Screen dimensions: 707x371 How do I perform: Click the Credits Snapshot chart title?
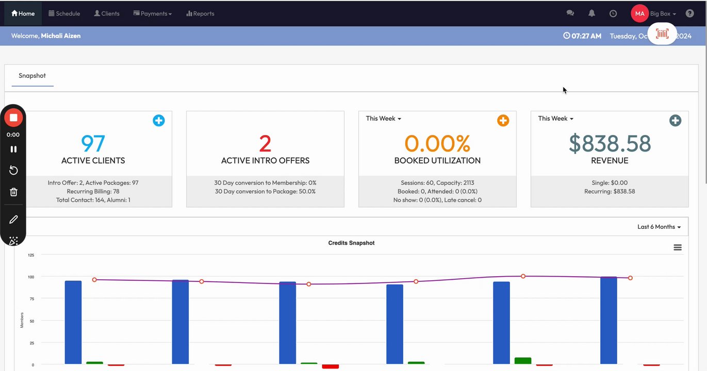(351, 243)
